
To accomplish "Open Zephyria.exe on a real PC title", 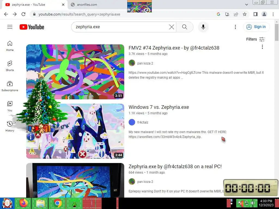I will [x=175, y=167].
